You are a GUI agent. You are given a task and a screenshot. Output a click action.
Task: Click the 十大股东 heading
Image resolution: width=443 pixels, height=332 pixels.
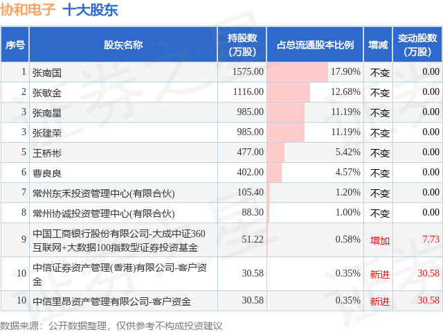[x=90, y=10]
